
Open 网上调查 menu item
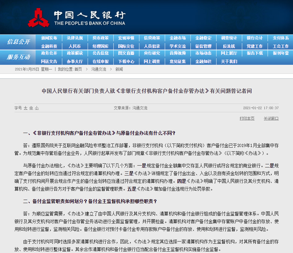(x=152, y=61)
